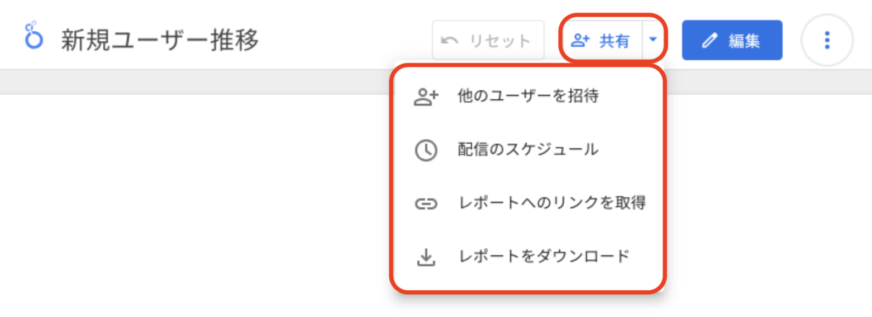872x317 pixels.
Task: Select 他のユーザーを招待 menu item
Action: [x=528, y=96]
